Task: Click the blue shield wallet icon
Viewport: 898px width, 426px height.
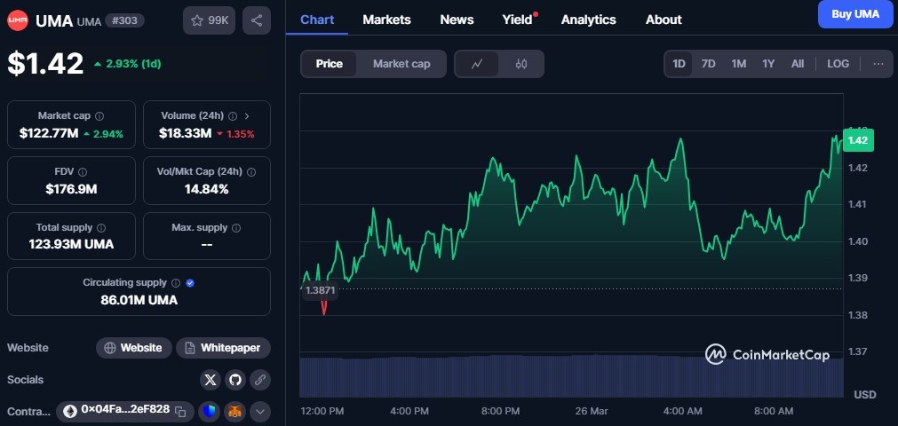Action: coord(210,411)
